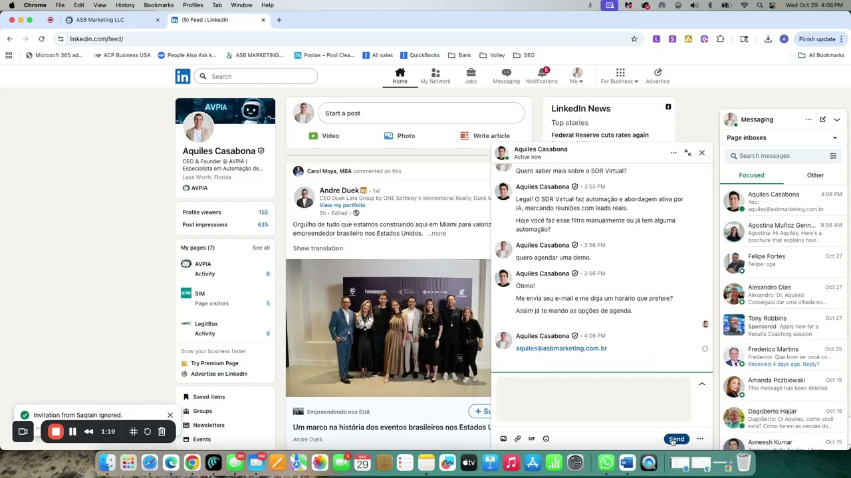Open Andre Duek's event group photo
The image size is (851, 478).
388,328
